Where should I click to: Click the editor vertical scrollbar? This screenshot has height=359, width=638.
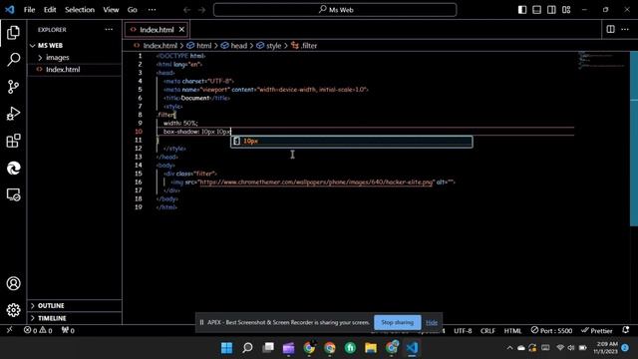point(634,139)
